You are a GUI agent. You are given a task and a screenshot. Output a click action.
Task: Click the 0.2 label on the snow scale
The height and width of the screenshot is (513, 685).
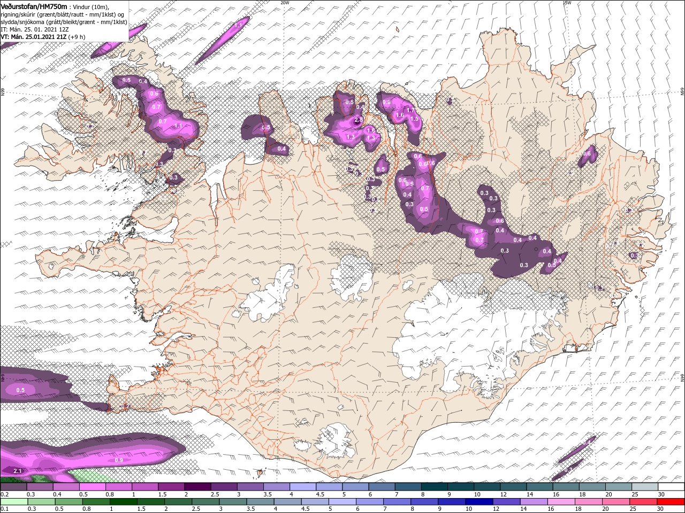pos(5,494)
